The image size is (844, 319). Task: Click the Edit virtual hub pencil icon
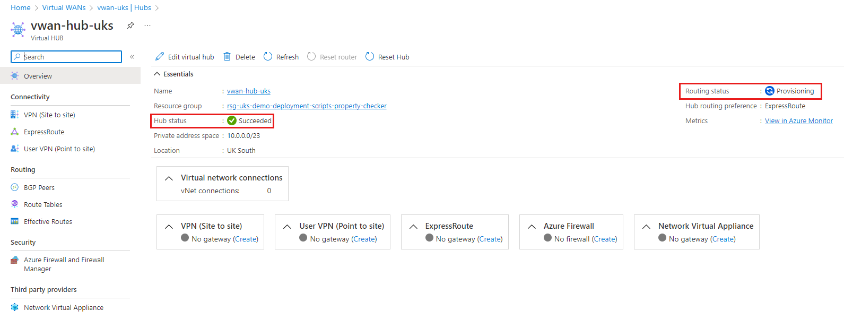point(160,56)
